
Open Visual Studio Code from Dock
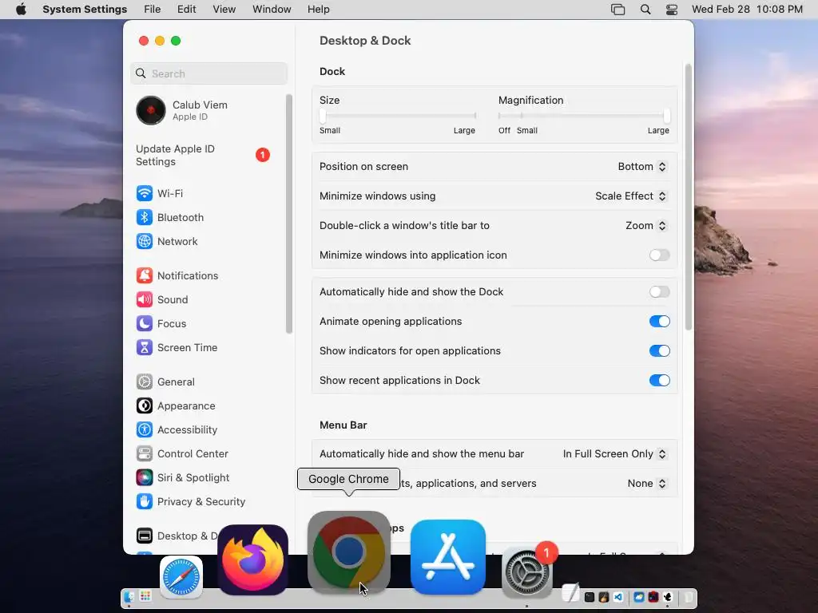(618, 597)
